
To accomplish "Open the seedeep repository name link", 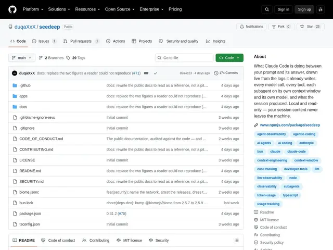I will 50,27.
